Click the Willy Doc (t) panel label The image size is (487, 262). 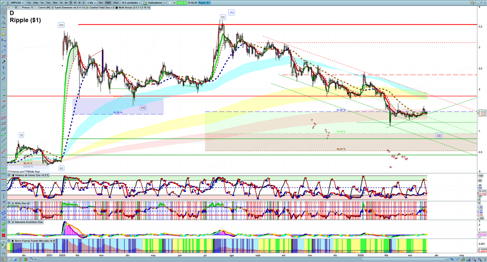coord(22,203)
